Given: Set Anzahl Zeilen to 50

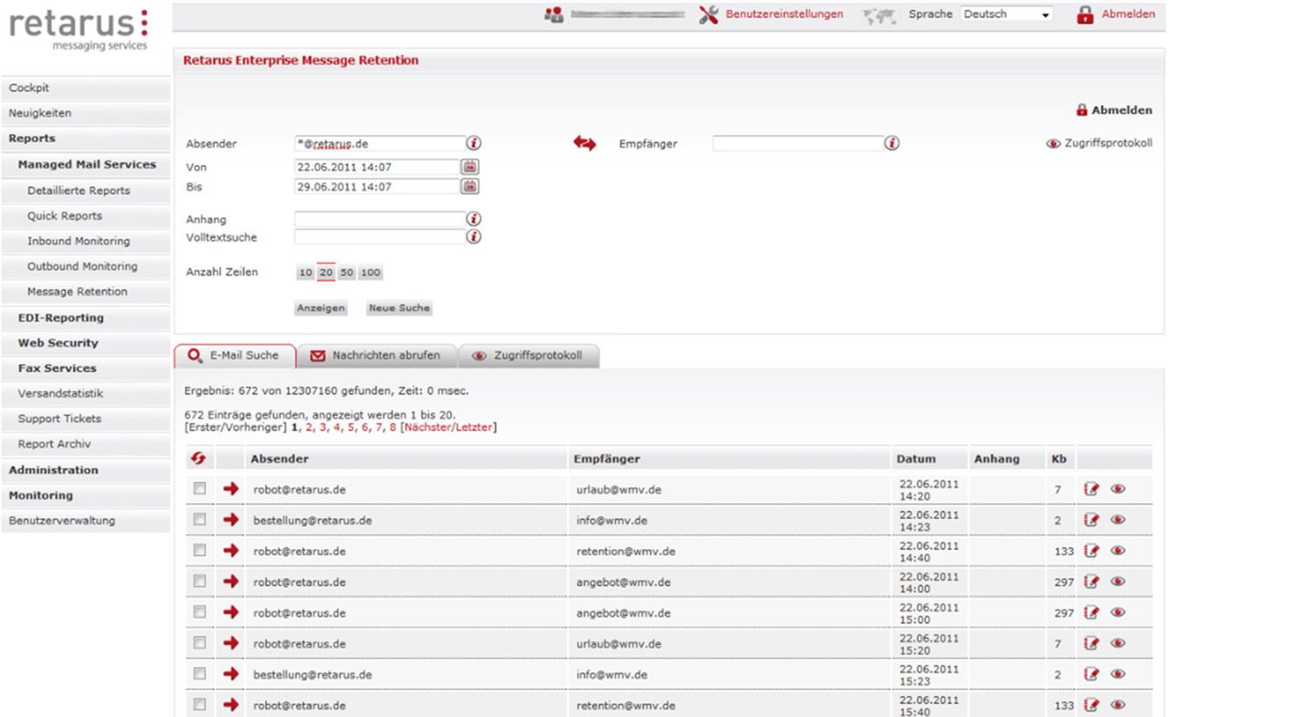Looking at the screenshot, I should coord(347,272).
